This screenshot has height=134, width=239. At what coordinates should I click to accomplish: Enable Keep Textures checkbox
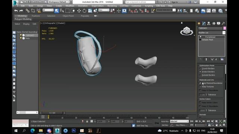click(200, 87)
